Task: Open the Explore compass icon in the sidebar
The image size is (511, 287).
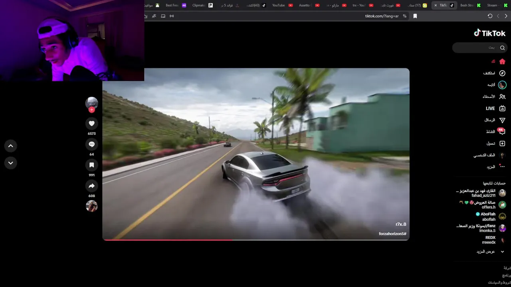Action: pyautogui.click(x=502, y=73)
